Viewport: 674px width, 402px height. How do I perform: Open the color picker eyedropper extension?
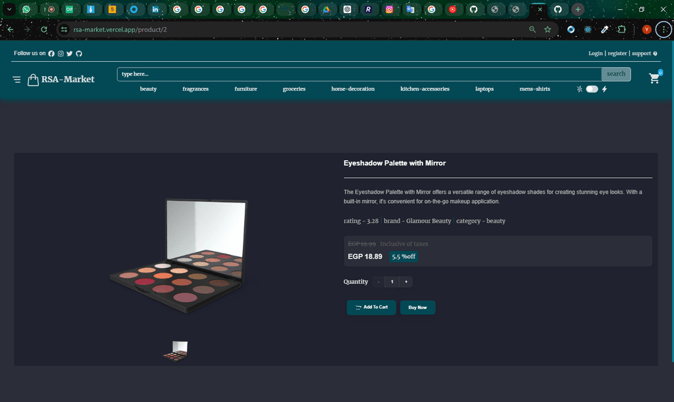point(604,30)
